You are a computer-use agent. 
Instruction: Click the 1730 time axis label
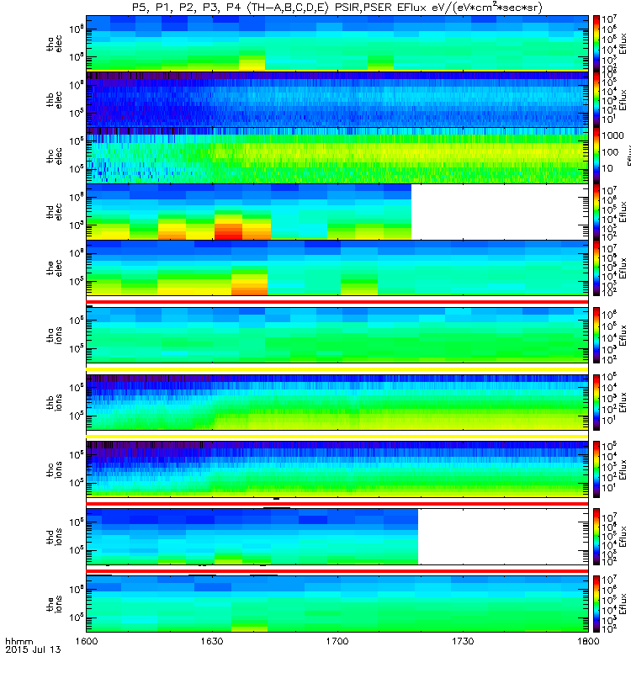coord(464,641)
